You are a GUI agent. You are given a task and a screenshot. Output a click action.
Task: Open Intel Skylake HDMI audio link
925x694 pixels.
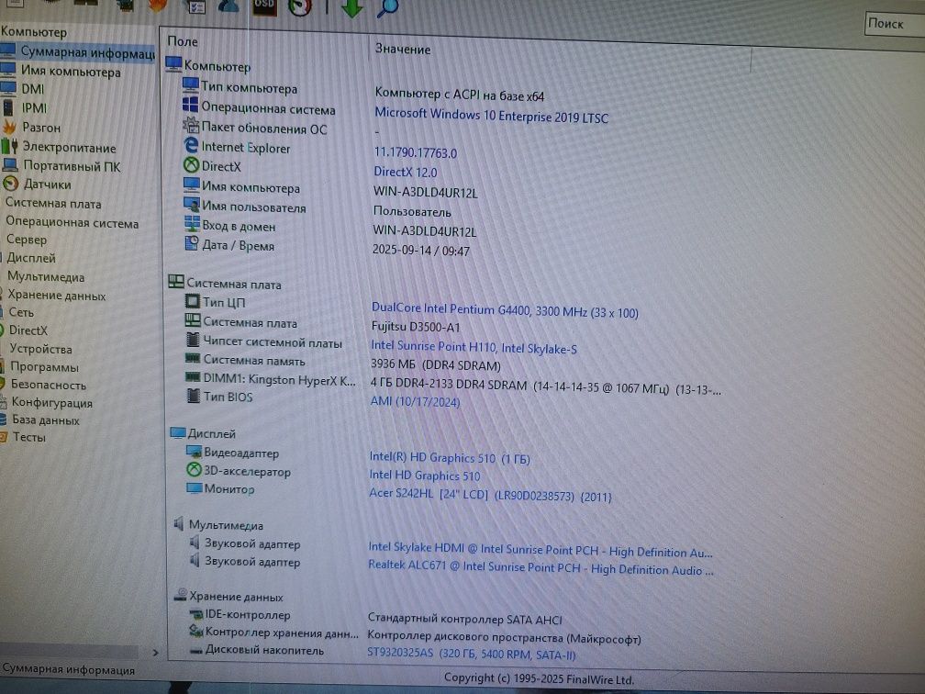[x=541, y=550]
